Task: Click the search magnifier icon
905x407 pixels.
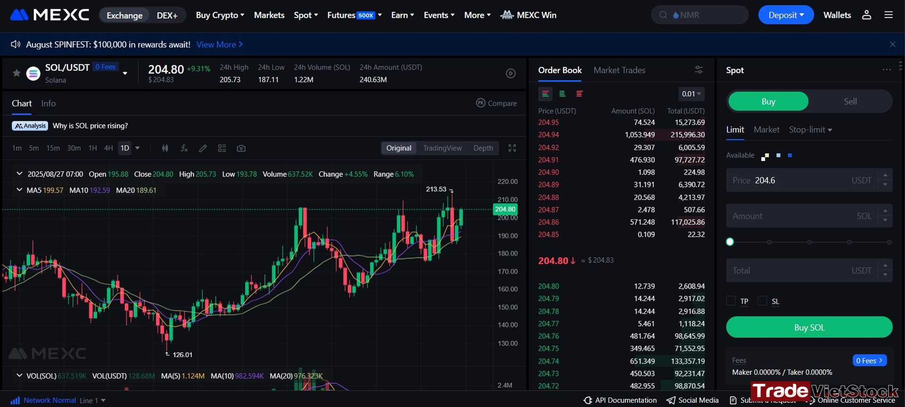Action: point(663,15)
